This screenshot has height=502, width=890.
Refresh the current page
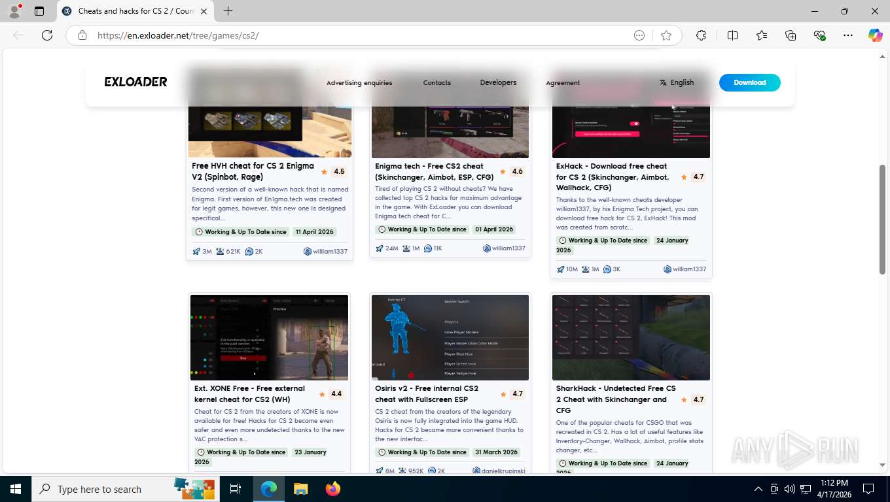coord(47,35)
